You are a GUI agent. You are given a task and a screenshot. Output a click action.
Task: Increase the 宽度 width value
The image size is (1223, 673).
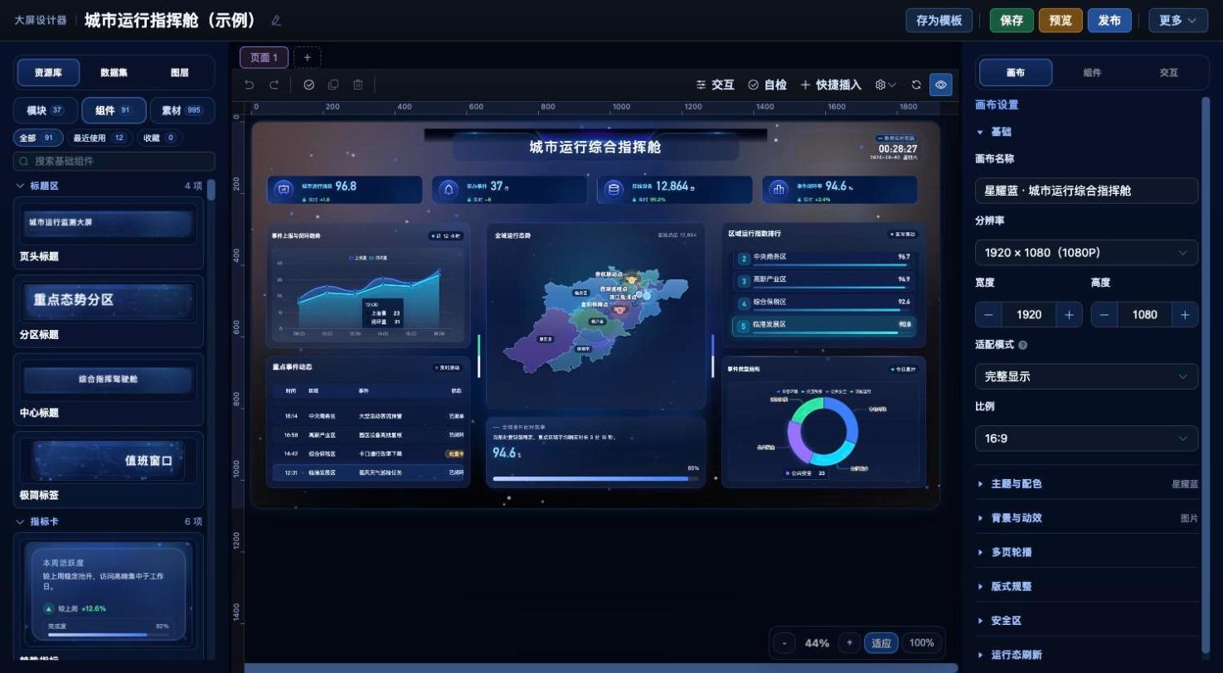1070,315
